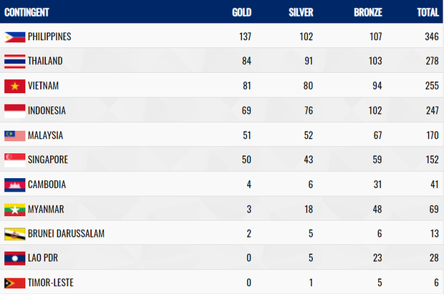
Task: Click the BRONZE column header
Action: point(368,12)
